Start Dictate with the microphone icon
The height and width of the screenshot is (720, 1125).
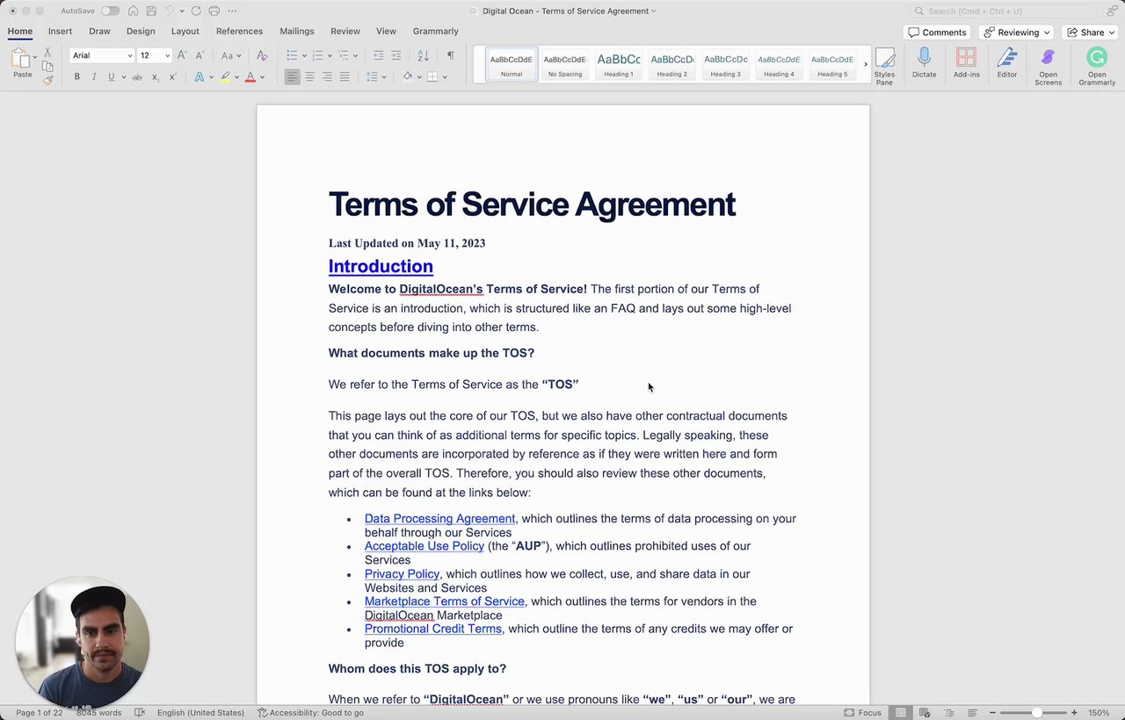[x=924, y=63]
